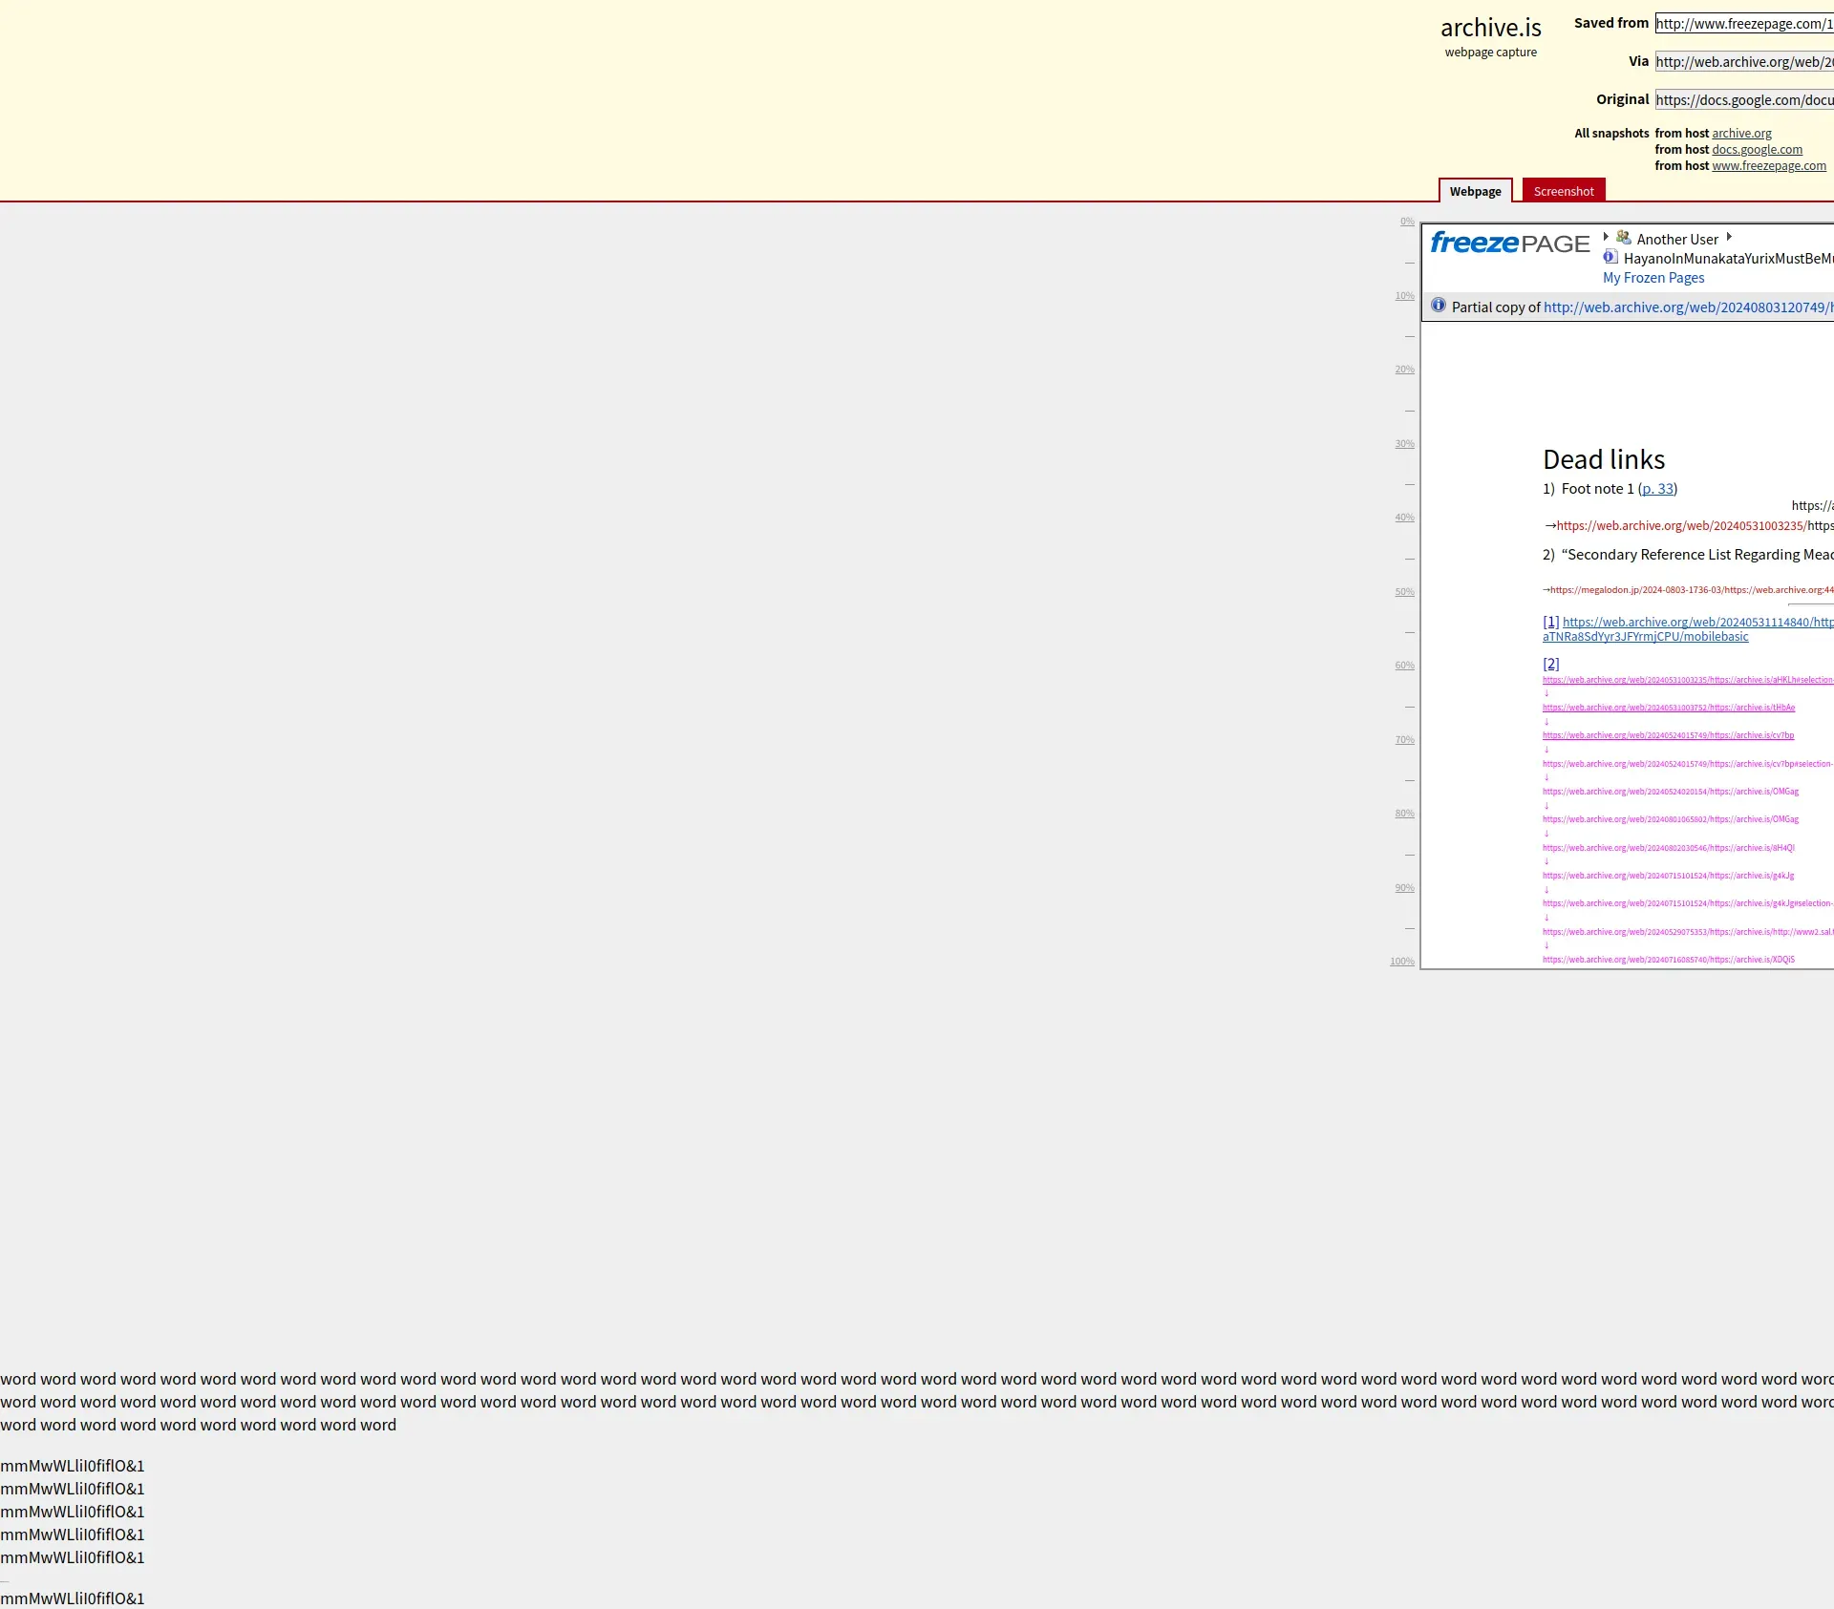The width and height of the screenshot is (1834, 1609).
Task: Open snapshots from host www.freezepage.com
Action: coord(1768,166)
